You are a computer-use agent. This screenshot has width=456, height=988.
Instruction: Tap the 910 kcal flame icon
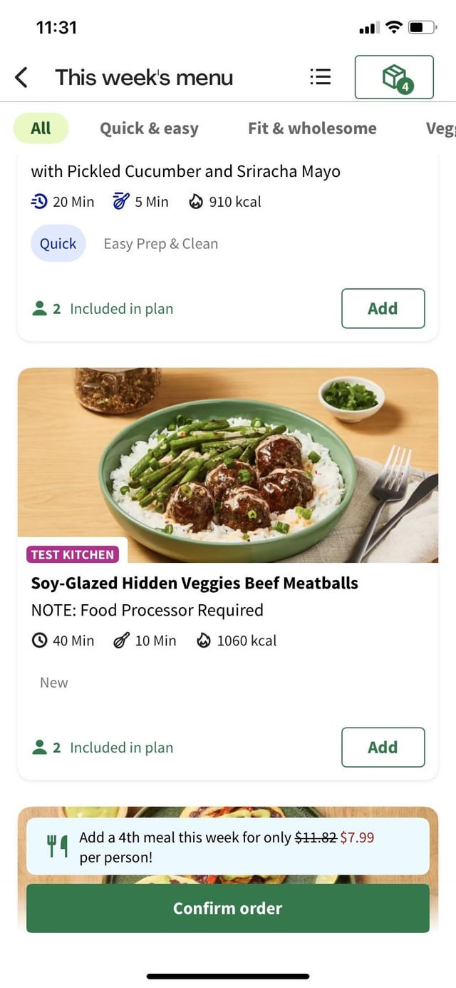coord(196,202)
